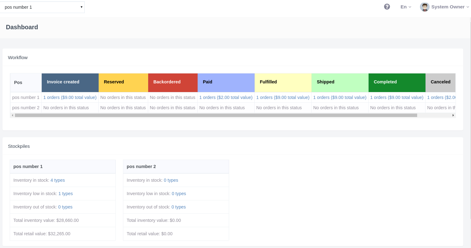This screenshot has height=248, width=471.
Task: Click the workflow scrollbar left arrow
Action: [x=12, y=115]
